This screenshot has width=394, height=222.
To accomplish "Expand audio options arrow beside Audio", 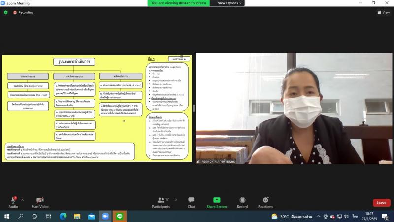I will coord(22,200).
